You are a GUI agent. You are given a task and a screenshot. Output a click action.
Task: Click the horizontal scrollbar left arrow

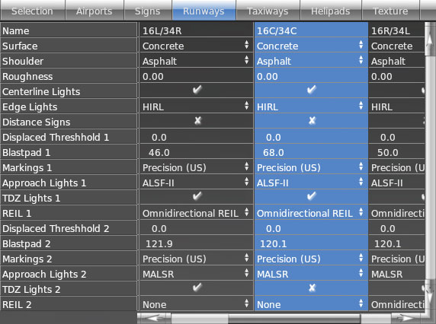point(154,318)
